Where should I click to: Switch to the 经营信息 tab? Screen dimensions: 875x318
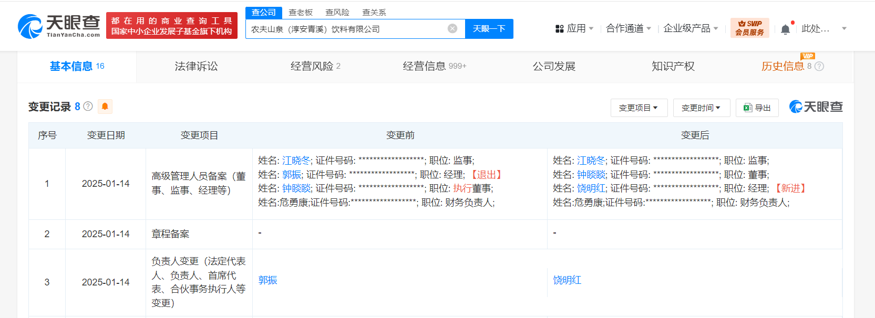[435, 66]
